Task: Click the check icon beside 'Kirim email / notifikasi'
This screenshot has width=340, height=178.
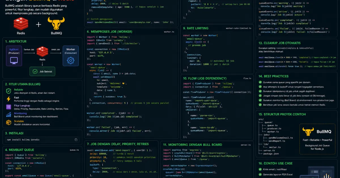Action: click(260, 169)
